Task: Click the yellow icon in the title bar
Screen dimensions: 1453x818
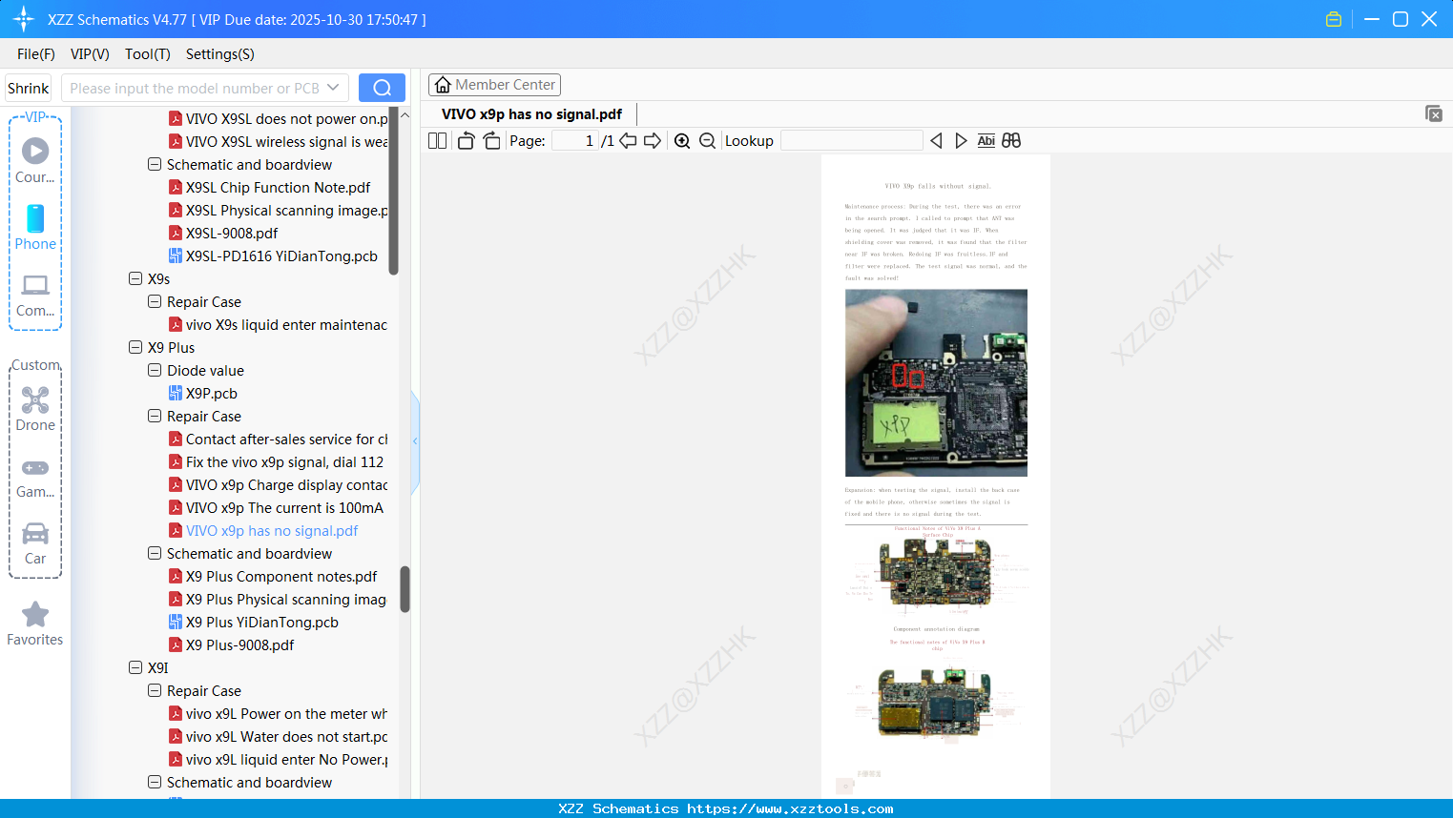Action: [1334, 19]
